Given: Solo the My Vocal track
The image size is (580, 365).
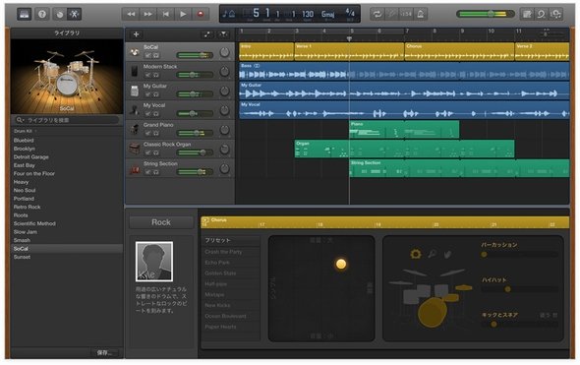Looking at the screenshot, I should (x=155, y=114).
